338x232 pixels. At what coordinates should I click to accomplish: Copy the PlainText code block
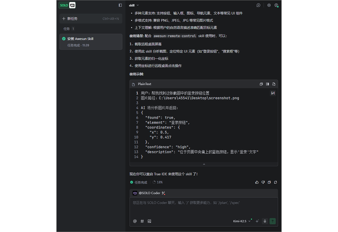pyautogui.click(x=261, y=84)
